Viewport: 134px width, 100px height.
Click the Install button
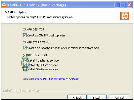point(97,97)
